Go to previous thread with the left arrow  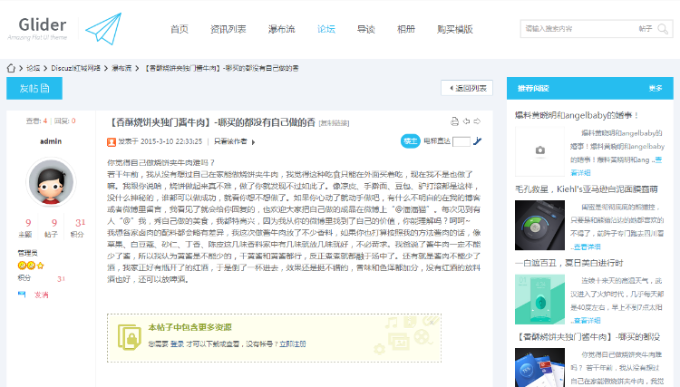[466, 121]
